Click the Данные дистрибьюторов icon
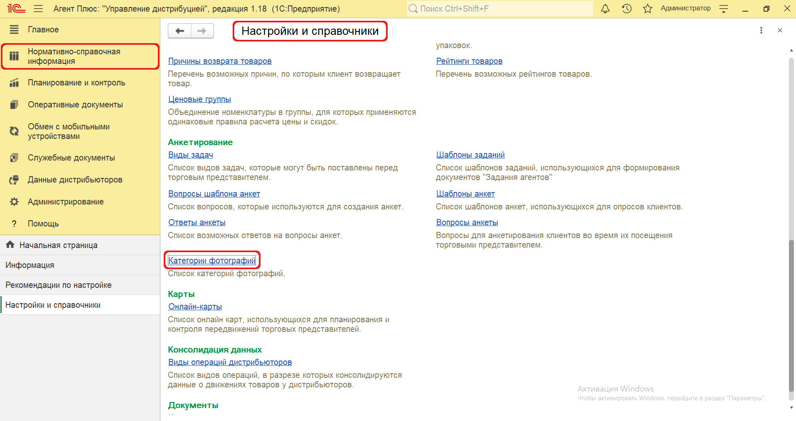Viewport: 796px width, 421px height. point(14,180)
